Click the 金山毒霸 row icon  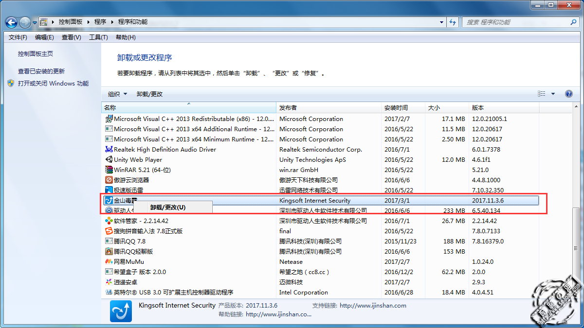click(x=109, y=201)
